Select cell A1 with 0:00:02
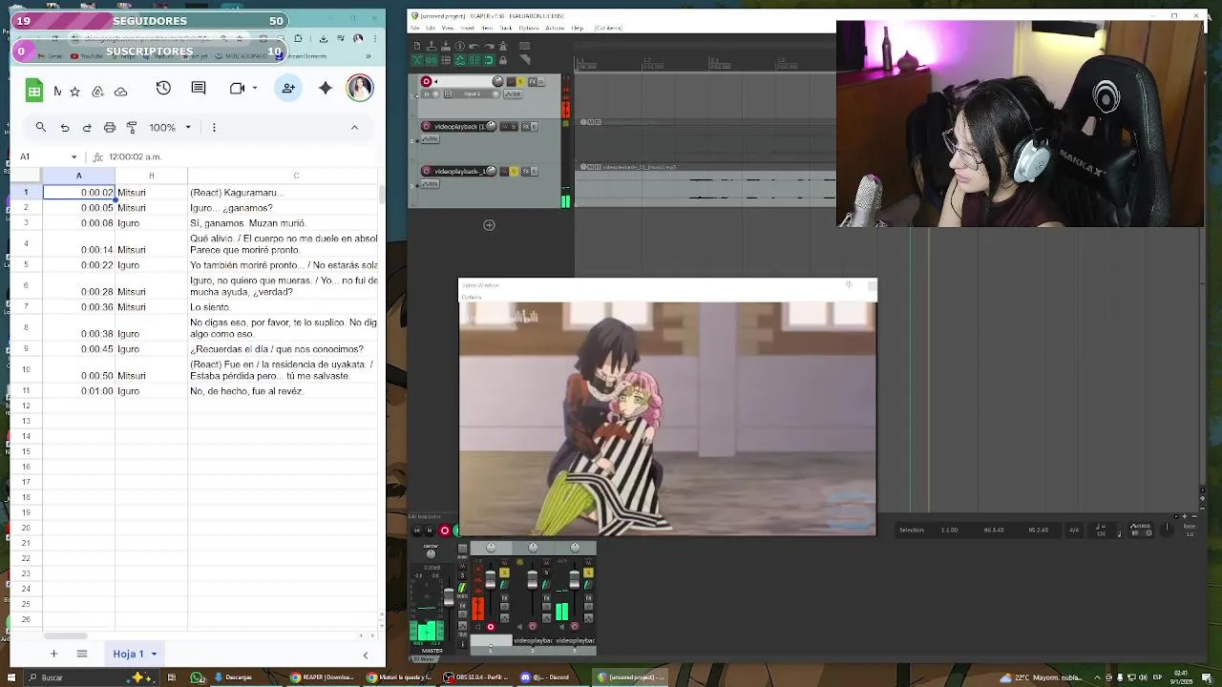 tap(79, 192)
